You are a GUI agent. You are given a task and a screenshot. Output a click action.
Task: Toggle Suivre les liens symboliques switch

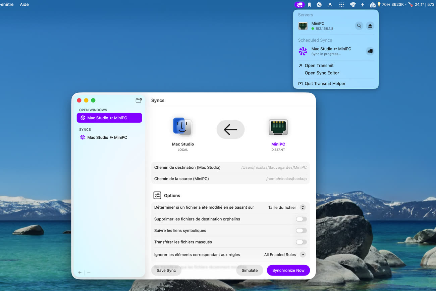tap(301, 231)
